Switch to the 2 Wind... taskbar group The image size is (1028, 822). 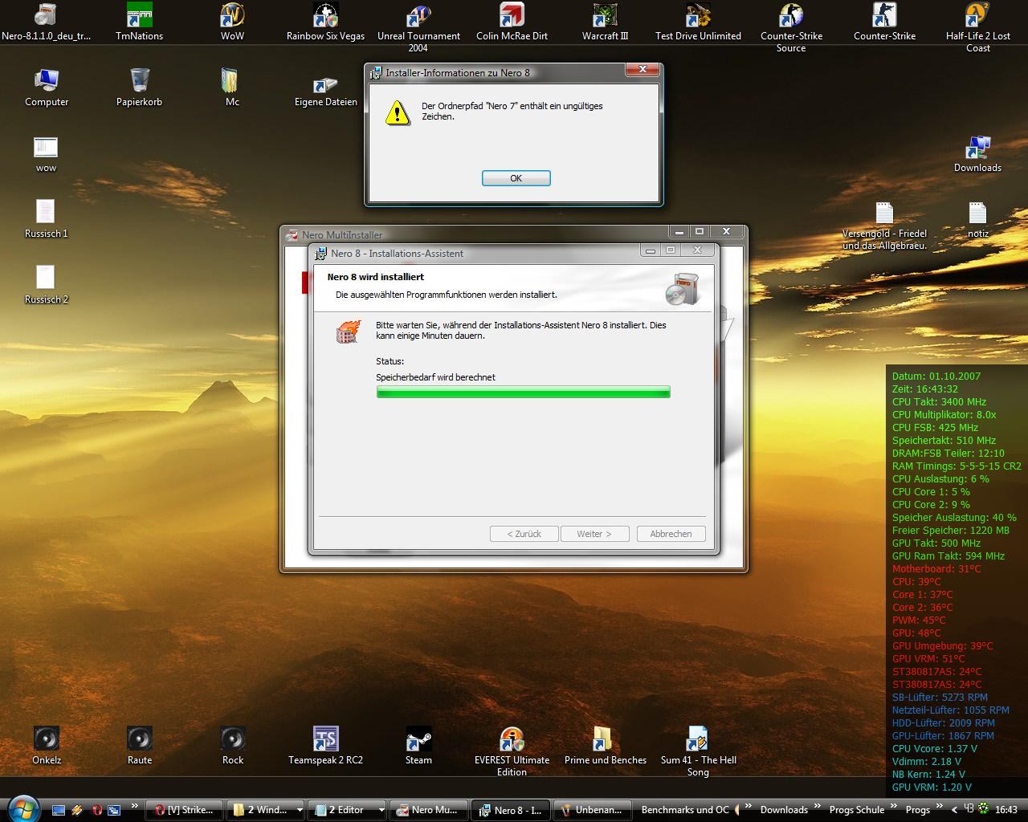tap(260, 810)
